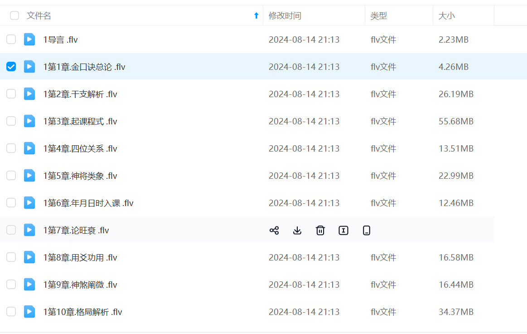
Task: Click share icon for 1第7章.论旺衰 file
Action: click(274, 231)
